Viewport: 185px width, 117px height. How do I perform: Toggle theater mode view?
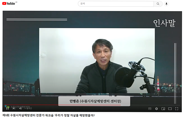[x=170, y=109]
